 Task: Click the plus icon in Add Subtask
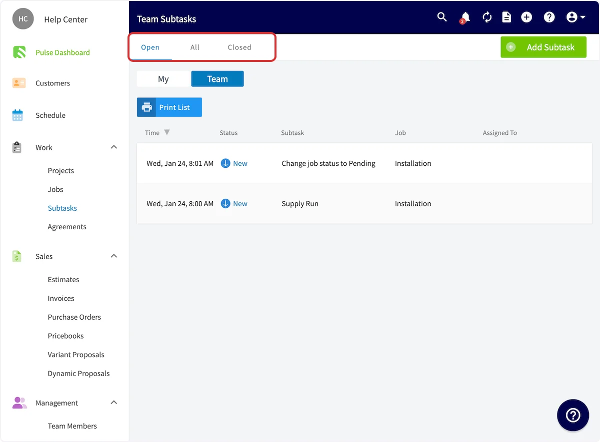pyautogui.click(x=510, y=47)
